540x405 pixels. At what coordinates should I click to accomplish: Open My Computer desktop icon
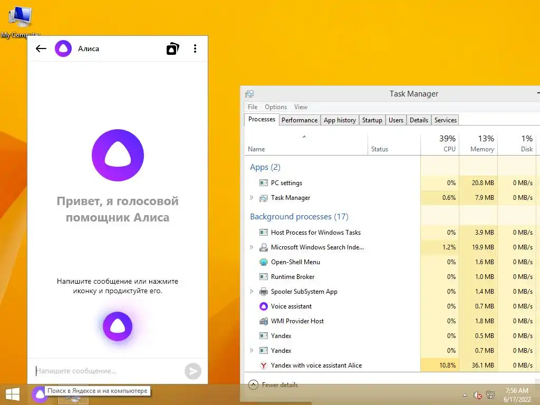click(21, 21)
